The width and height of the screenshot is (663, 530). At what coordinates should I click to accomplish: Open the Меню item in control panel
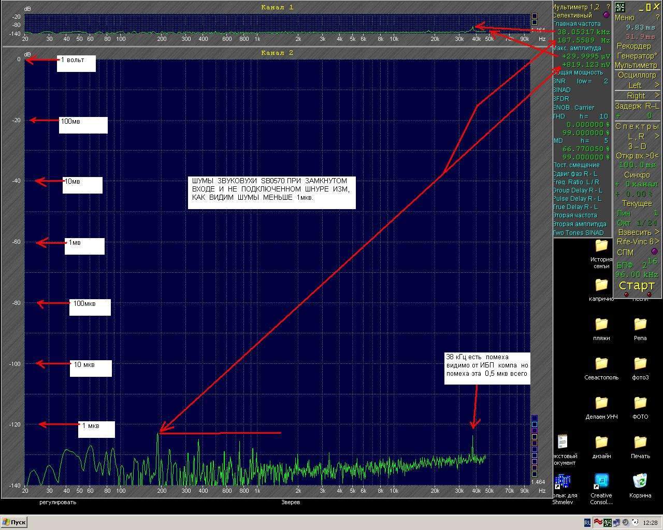[624, 18]
